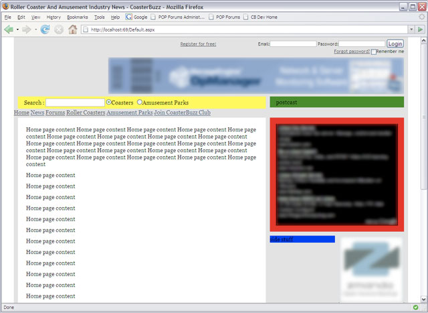Click the Firefox logo in title bar
The height and width of the screenshot is (313, 428).
point(5,6)
